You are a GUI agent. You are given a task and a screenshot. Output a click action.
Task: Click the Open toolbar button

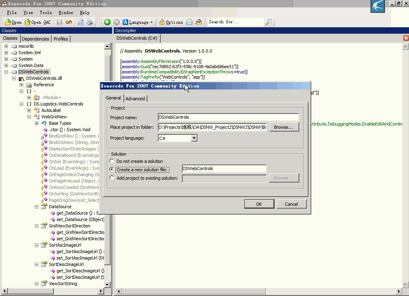13,22
